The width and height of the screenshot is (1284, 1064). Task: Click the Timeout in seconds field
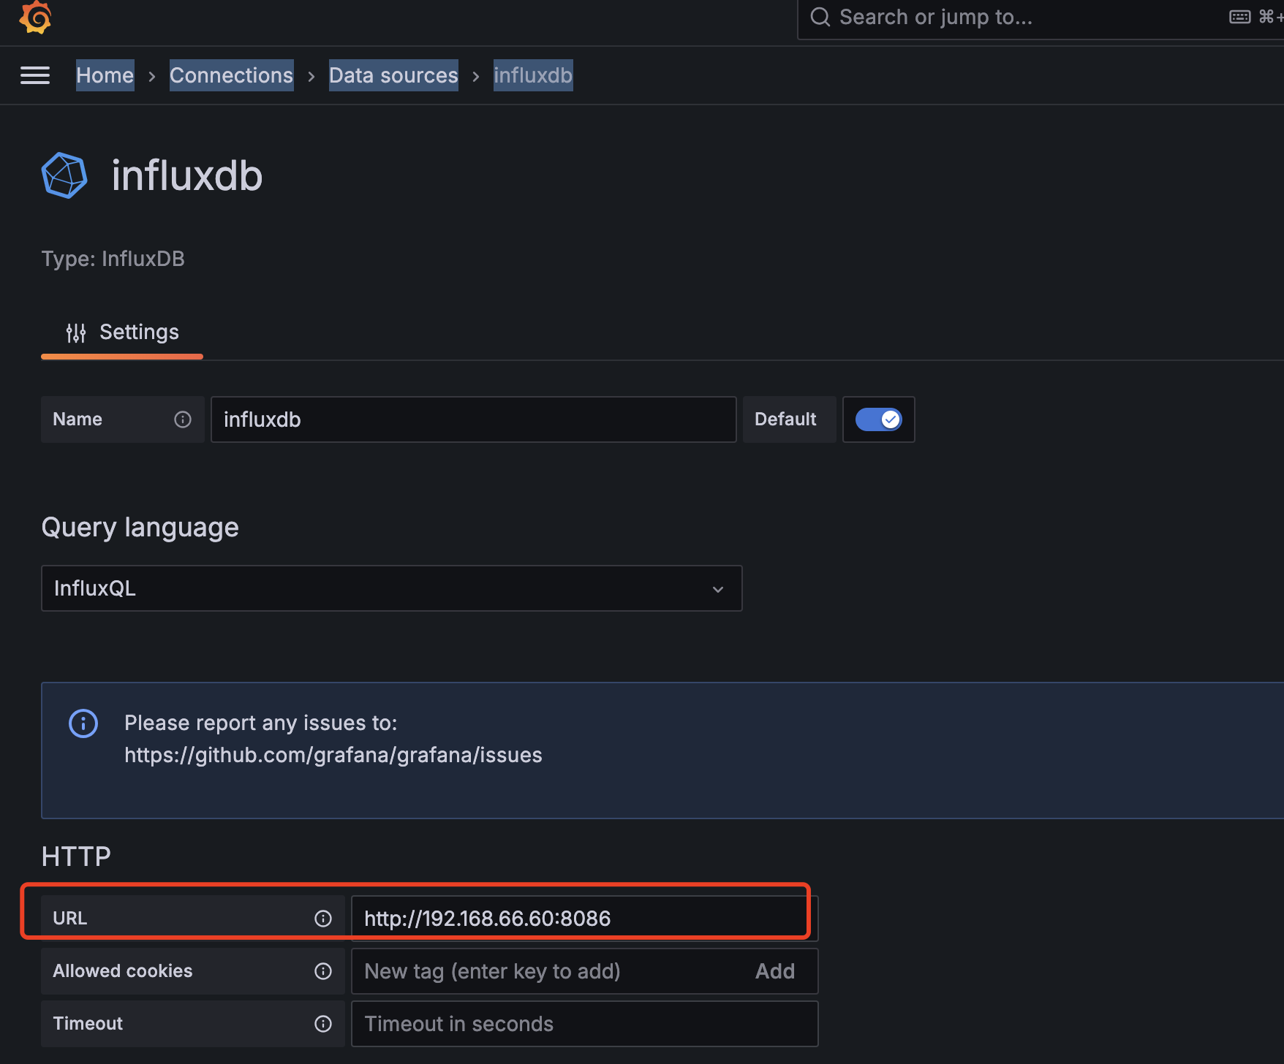coord(584,1024)
